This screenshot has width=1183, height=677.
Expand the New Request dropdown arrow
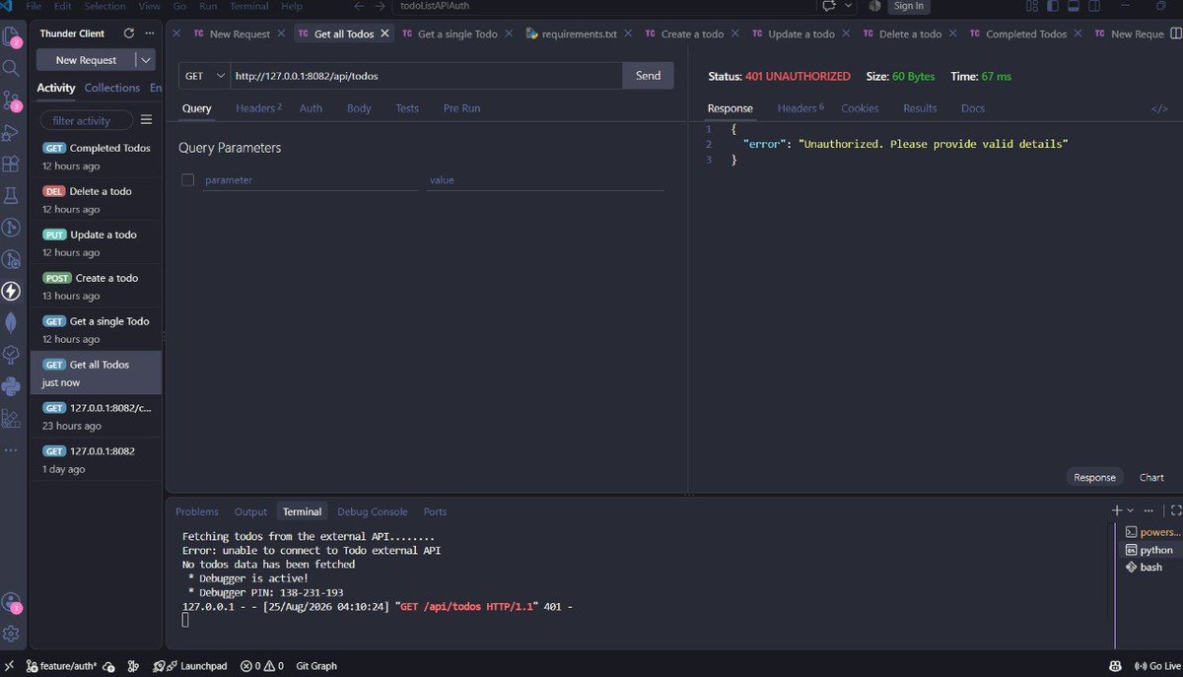(x=146, y=60)
